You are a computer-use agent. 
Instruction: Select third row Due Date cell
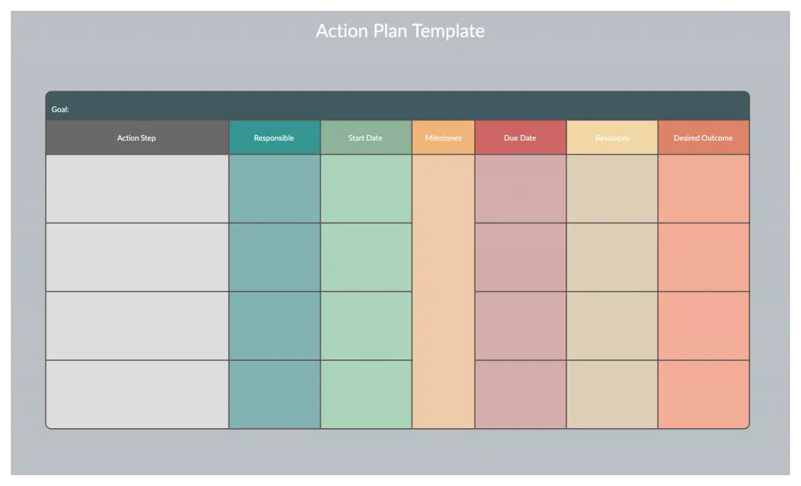click(x=520, y=326)
